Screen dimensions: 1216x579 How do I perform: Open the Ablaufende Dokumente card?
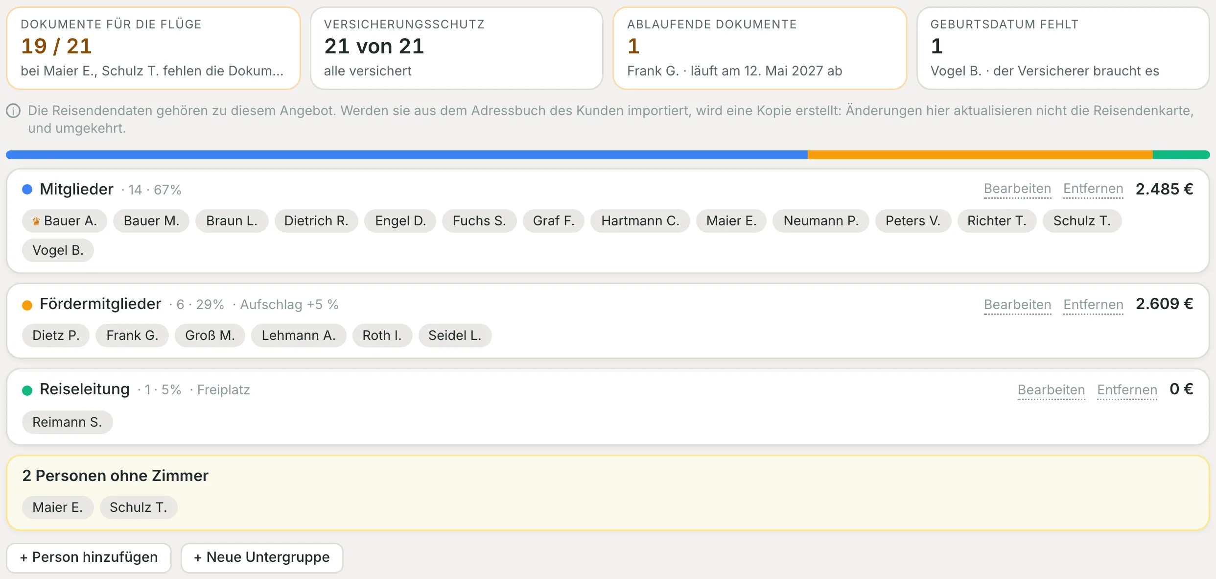tap(760, 48)
